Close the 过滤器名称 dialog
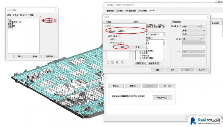The width and height of the screenshot is (223, 127). click(144, 26)
